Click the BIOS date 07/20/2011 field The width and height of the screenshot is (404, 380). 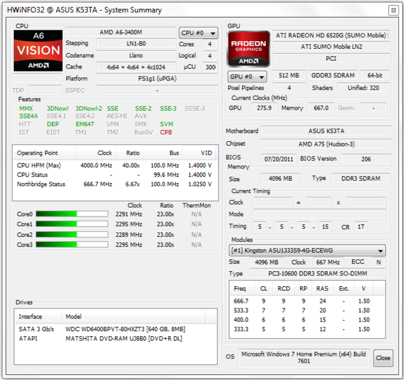coord(279,159)
